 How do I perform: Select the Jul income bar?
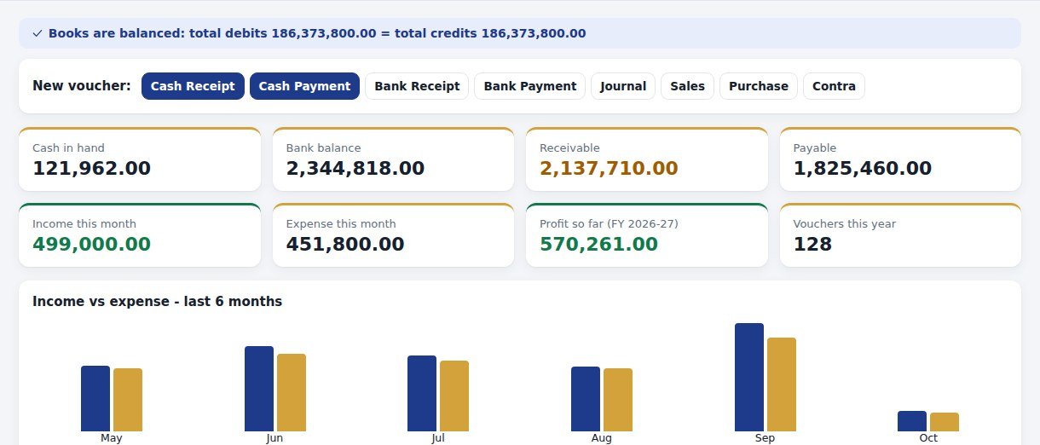pyautogui.click(x=422, y=393)
